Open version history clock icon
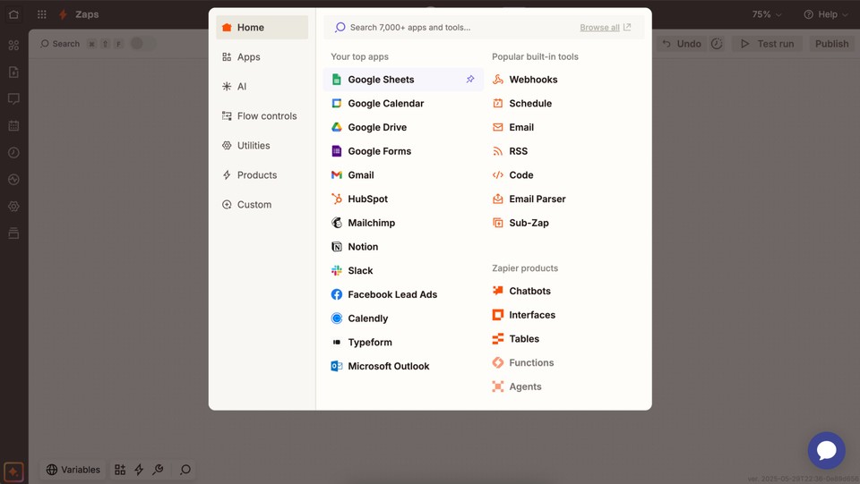This screenshot has width=860, height=484. coord(717,44)
